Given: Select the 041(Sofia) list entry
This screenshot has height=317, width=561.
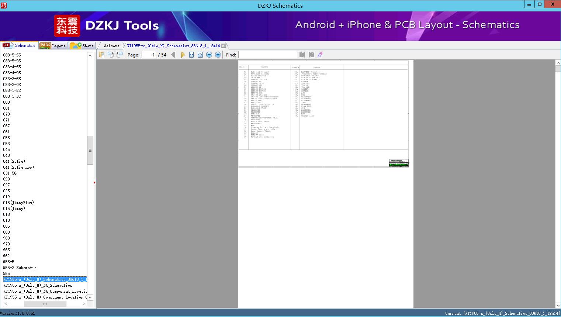Looking at the screenshot, I should (14, 161).
